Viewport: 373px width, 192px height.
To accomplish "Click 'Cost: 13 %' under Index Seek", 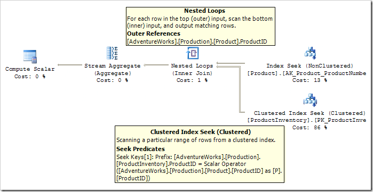I will (x=309, y=80).
